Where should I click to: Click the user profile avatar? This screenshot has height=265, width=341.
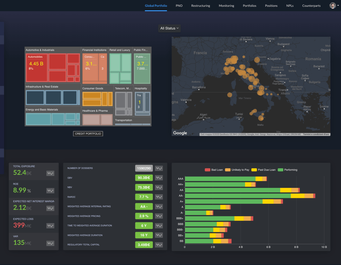[332, 5]
